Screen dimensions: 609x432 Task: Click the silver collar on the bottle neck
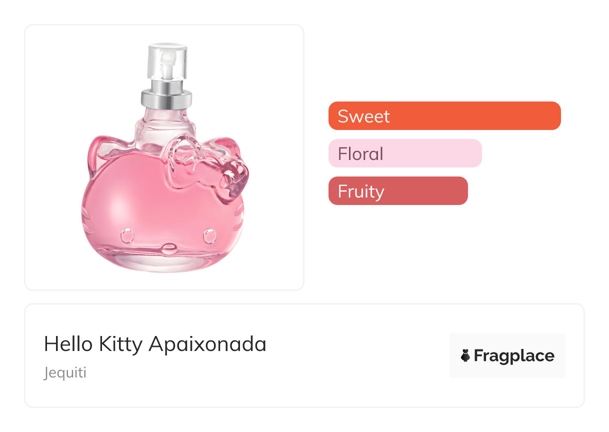tap(167, 97)
